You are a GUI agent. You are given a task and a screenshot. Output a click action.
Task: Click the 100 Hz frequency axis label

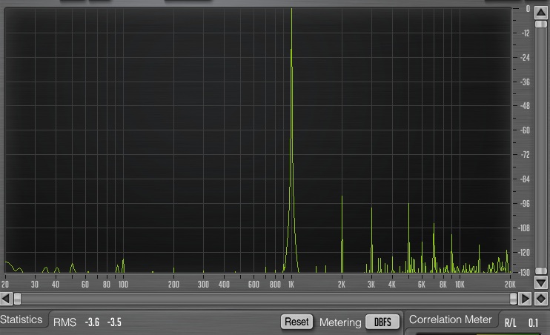point(123,285)
